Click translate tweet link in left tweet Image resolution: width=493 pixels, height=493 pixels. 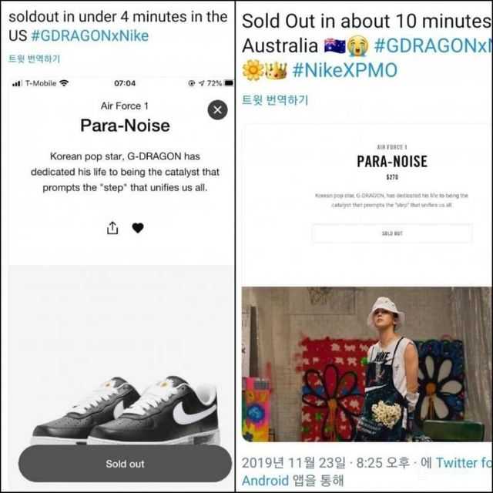(x=34, y=59)
